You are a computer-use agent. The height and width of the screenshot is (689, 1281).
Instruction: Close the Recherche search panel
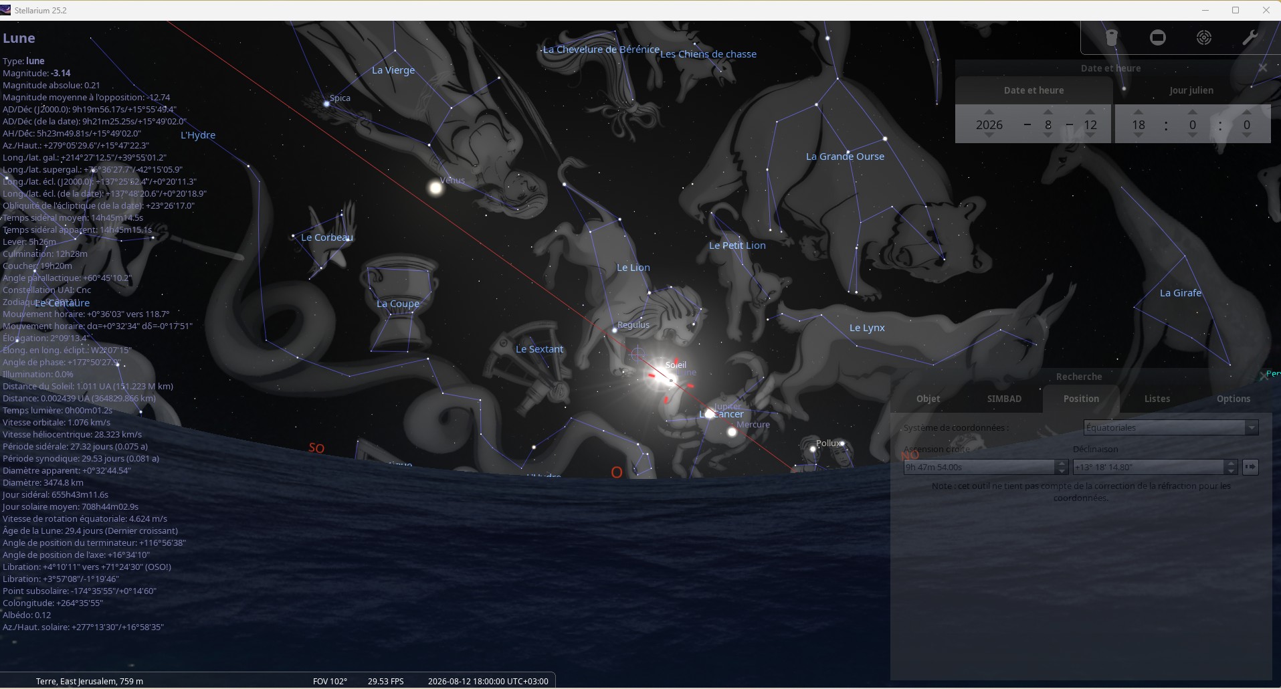pos(1262,377)
